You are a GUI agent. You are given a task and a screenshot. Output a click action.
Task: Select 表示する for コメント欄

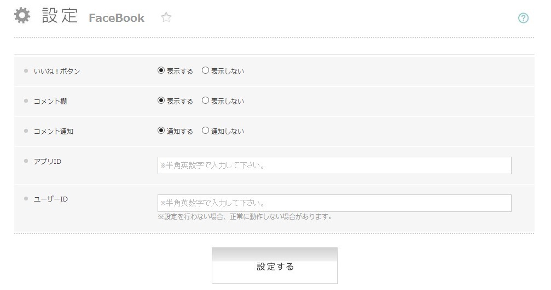click(x=161, y=100)
